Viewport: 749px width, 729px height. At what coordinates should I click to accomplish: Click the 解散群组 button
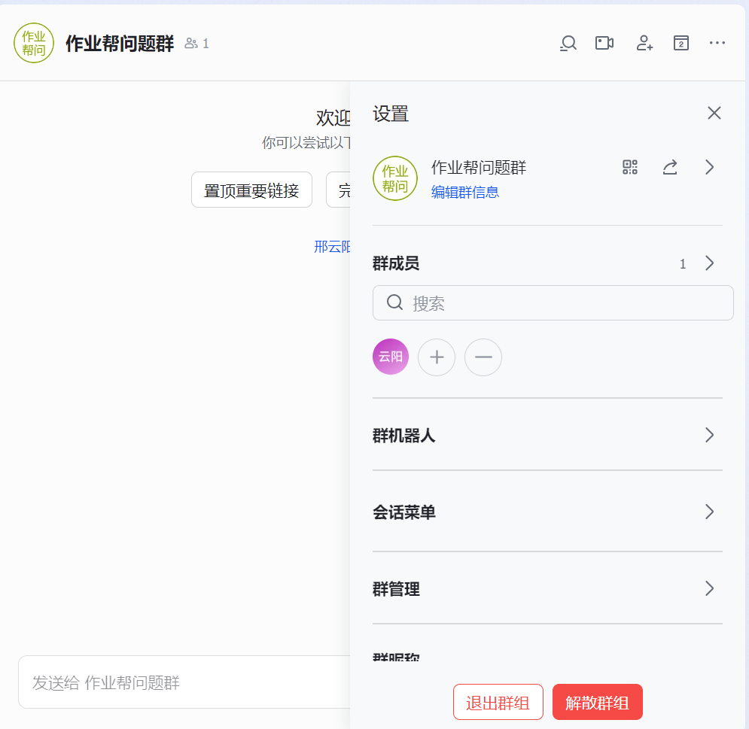click(x=597, y=703)
